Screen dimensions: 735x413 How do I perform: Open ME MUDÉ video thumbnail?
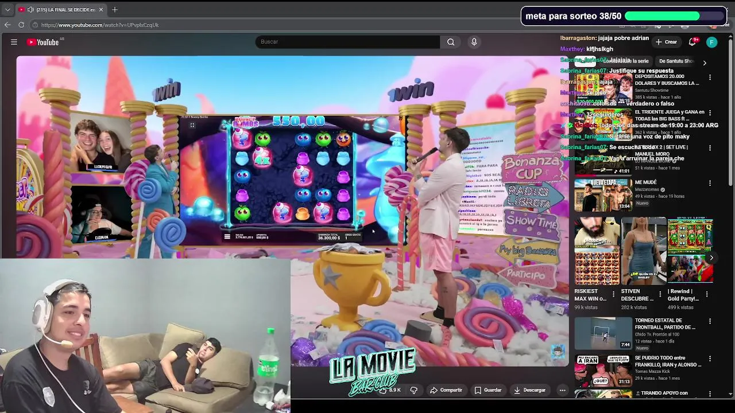click(603, 194)
